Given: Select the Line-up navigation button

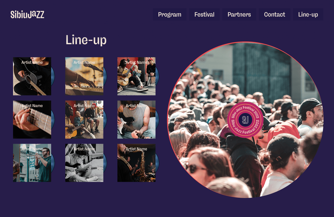Looking at the screenshot, I should [x=308, y=14].
